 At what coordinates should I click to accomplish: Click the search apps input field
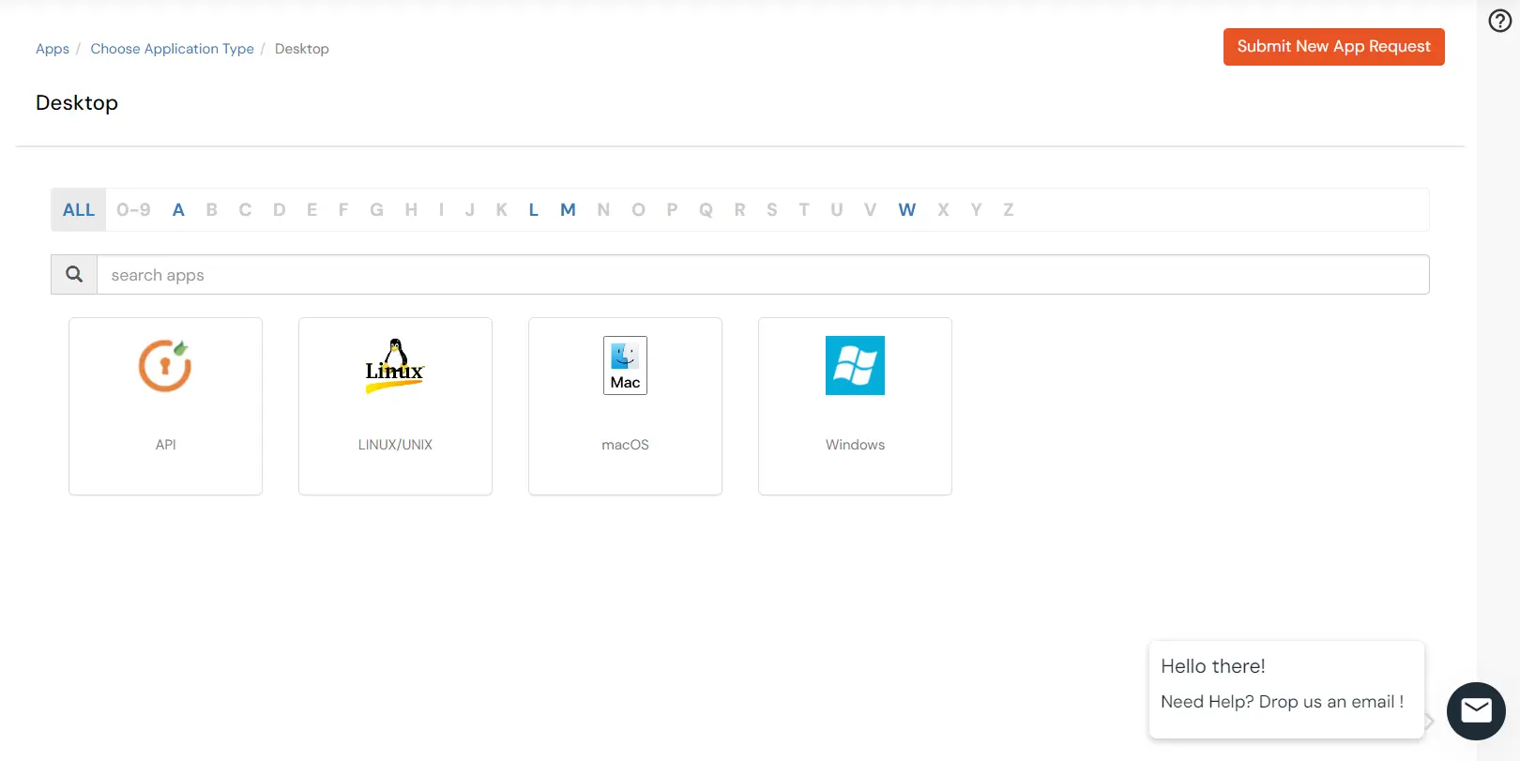[x=763, y=274]
